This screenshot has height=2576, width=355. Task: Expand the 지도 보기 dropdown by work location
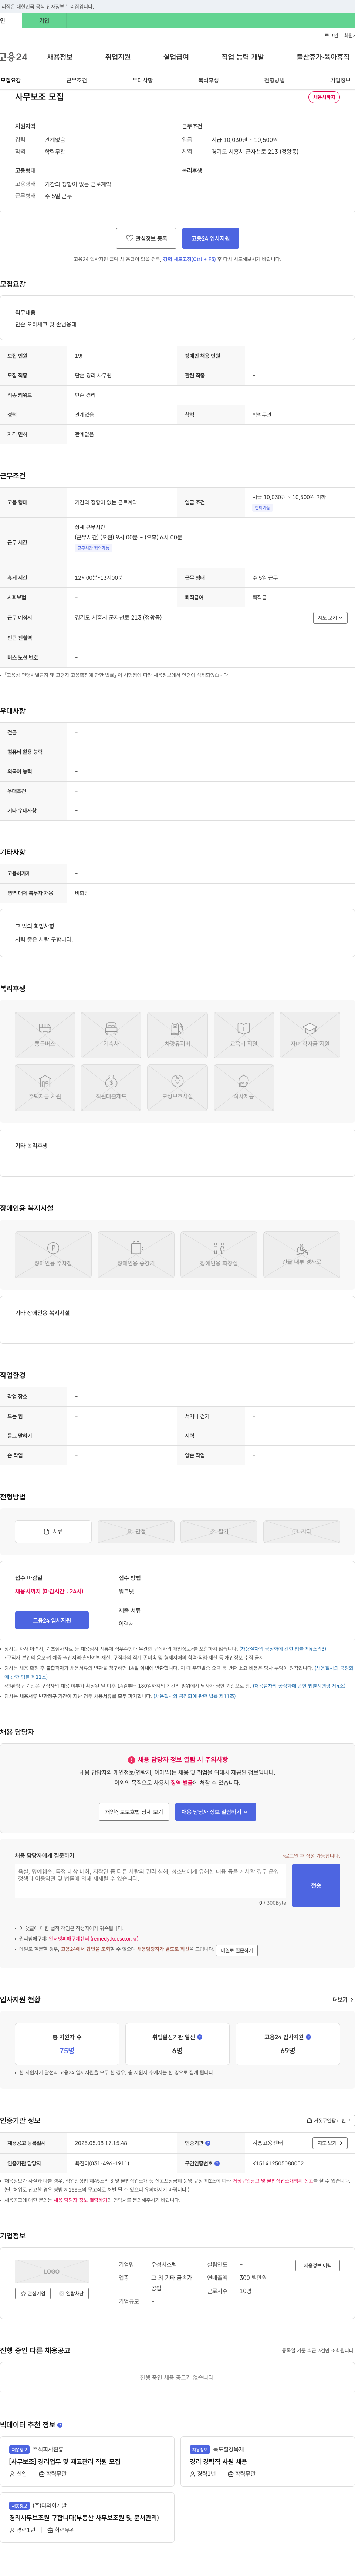(x=330, y=618)
